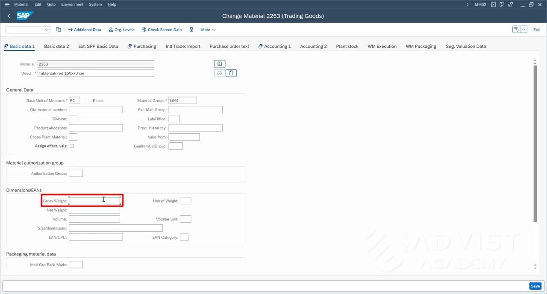The image size is (547, 294).
Task: Open the WM Packaging tab
Action: point(421,46)
